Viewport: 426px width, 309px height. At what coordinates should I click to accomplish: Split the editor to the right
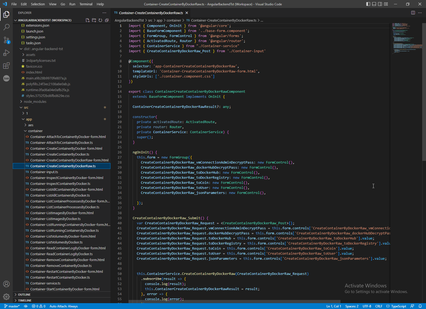click(x=413, y=13)
